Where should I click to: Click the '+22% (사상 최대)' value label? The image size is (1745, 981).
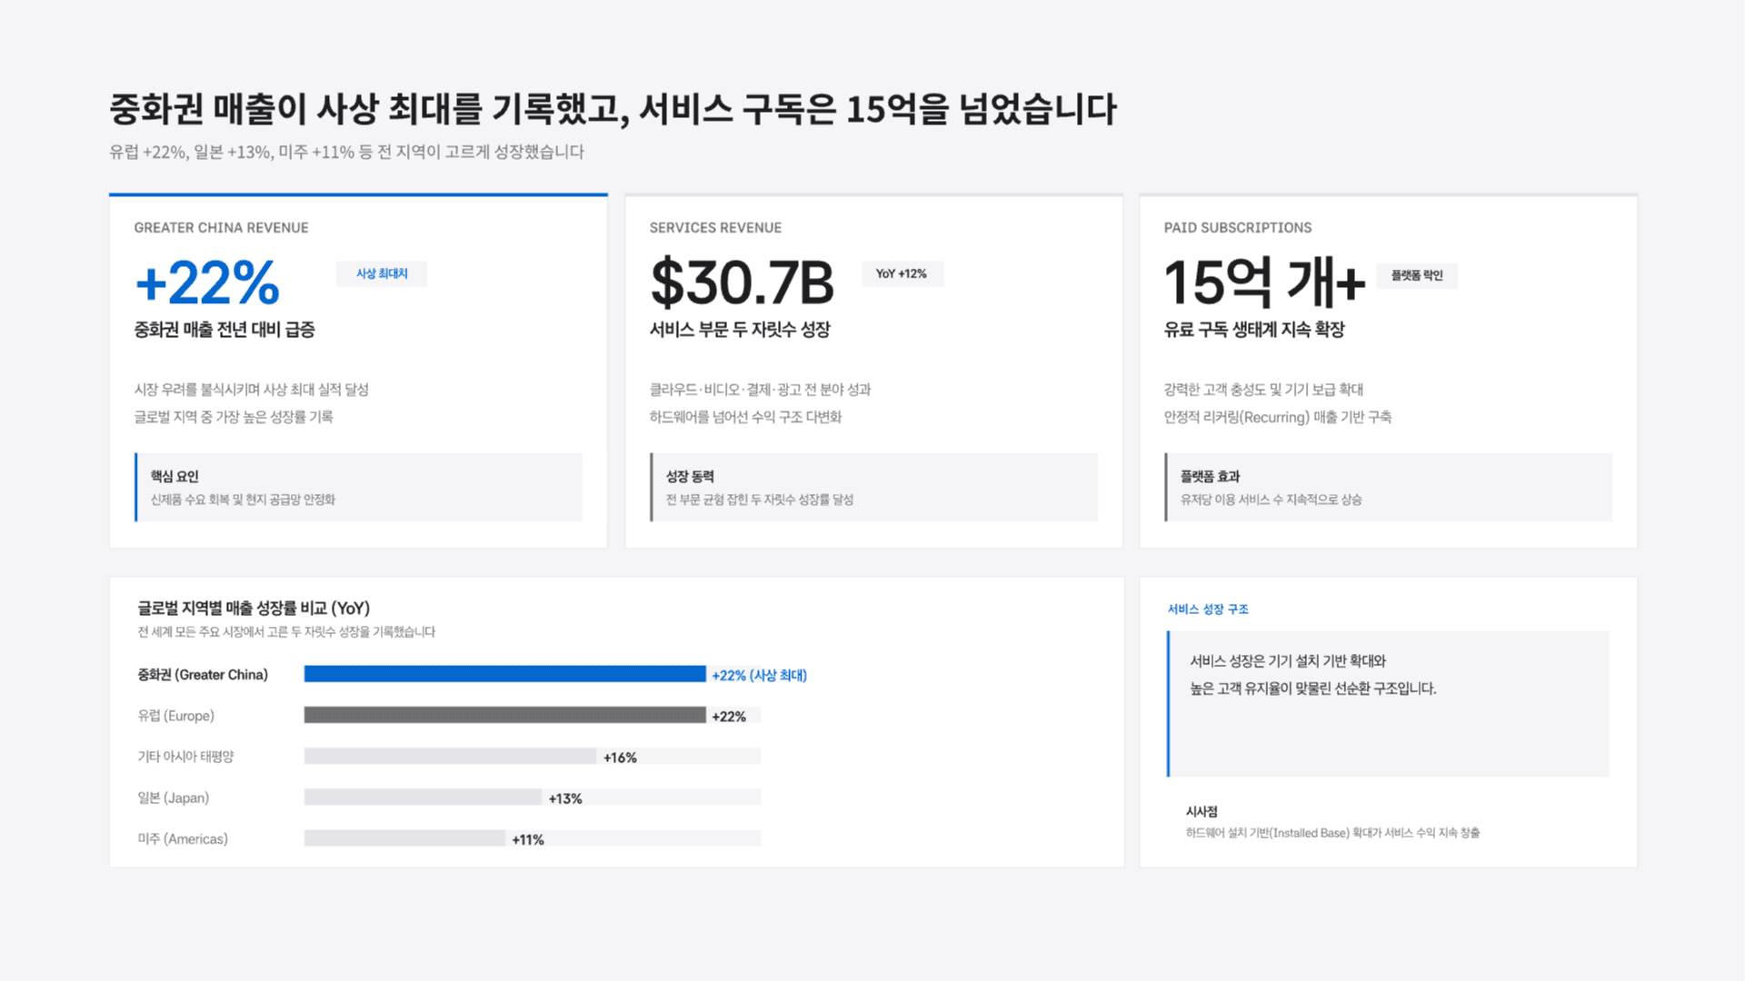tap(760, 675)
